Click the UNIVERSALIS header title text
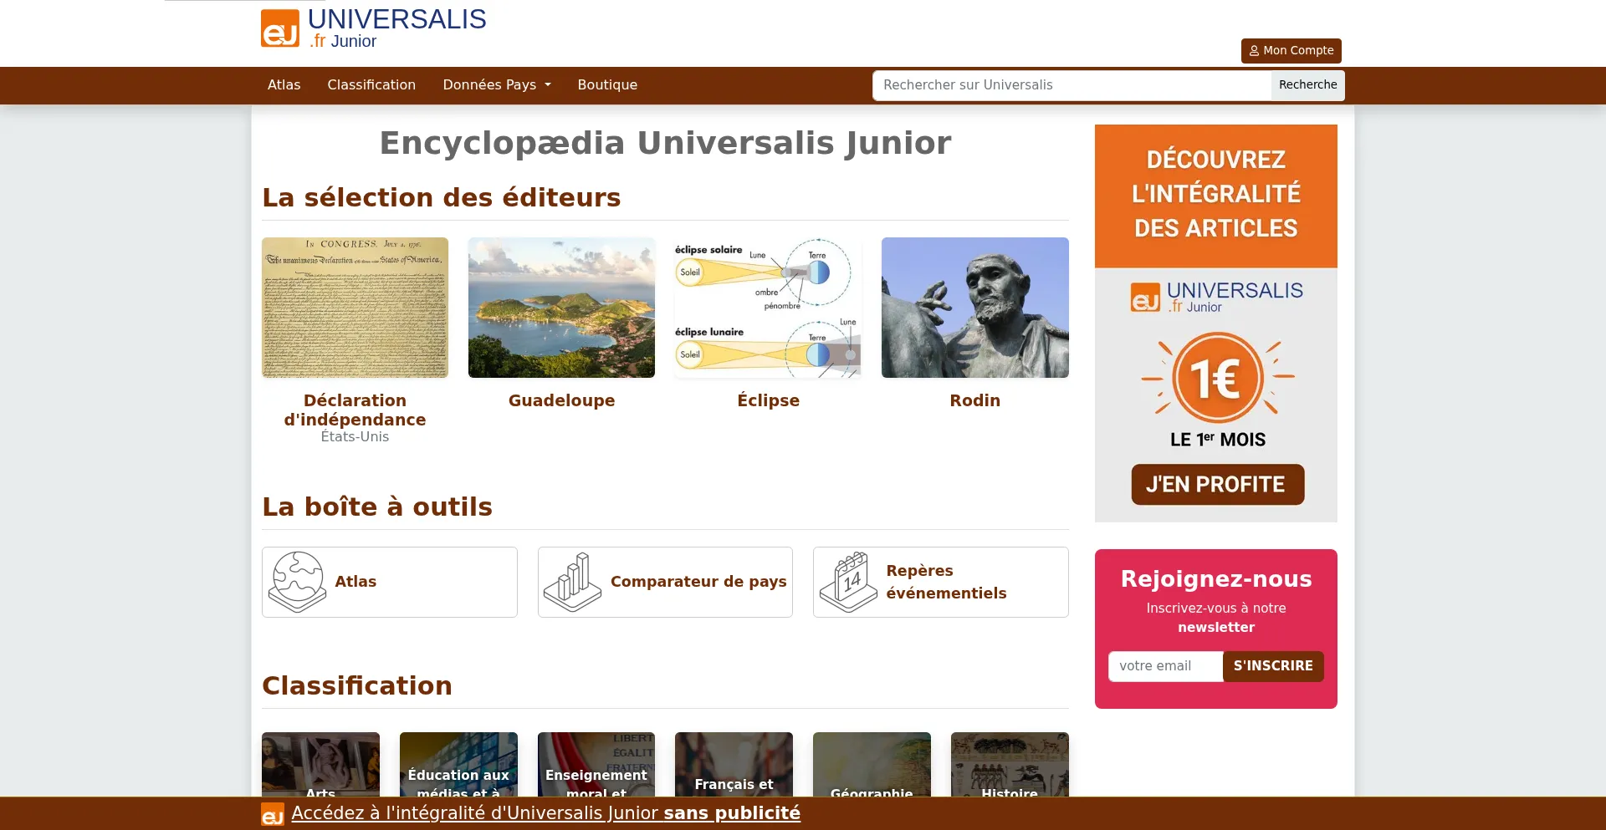This screenshot has height=830, width=1606. [x=396, y=19]
